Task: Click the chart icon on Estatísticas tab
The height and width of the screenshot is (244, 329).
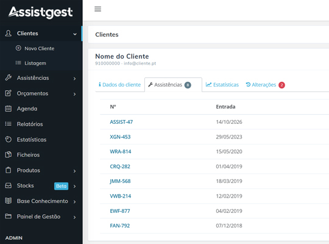Action: tap(208, 85)
